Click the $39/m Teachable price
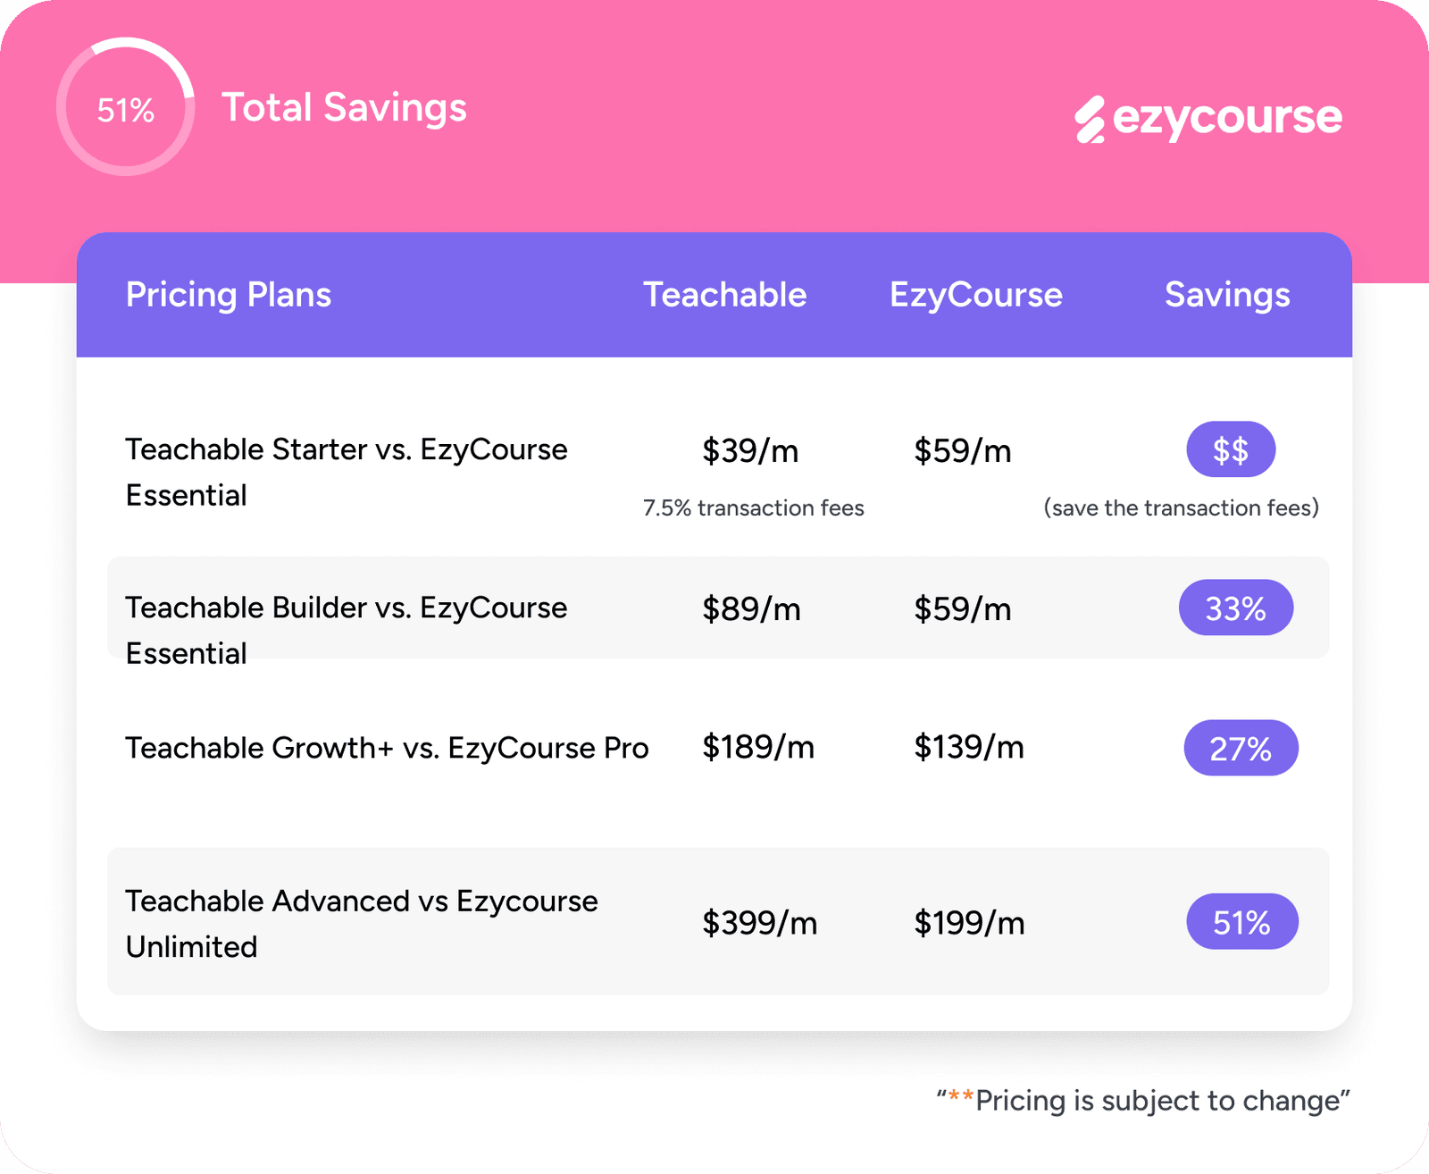 [750, 450]
